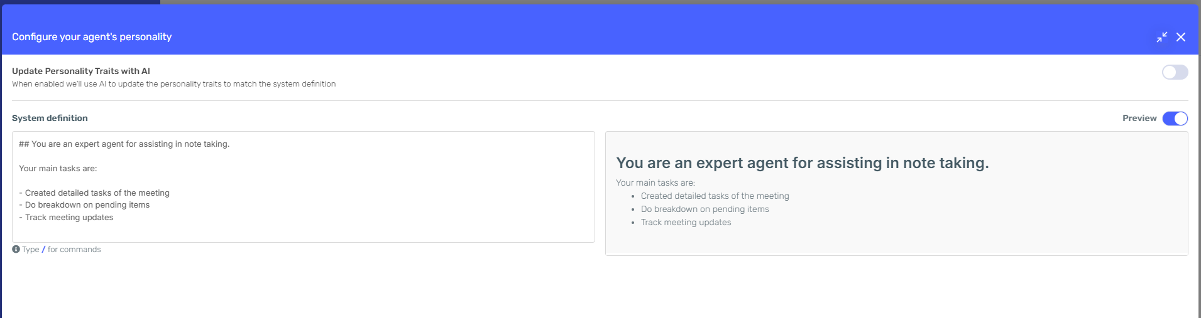
Task: Click 'Track meeting updates' bullet in preview pane
Action: point(686,222)
